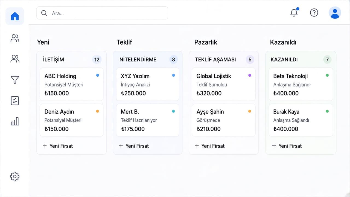Add Yeni Firsat in KAZANILDI column
350x197 pixels.
(287, 146)
